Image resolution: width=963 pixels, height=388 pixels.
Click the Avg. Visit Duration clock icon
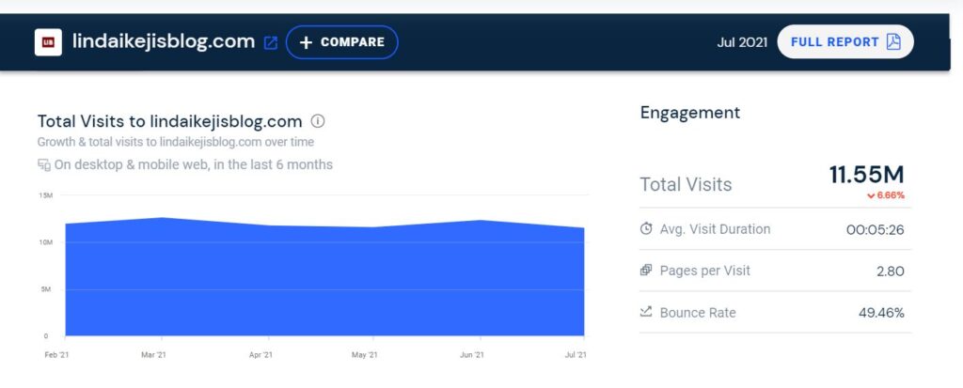click(646, 229)
